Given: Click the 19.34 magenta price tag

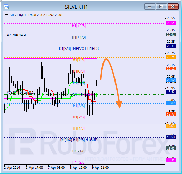Looking at the screenshot, I should [x=171, y=160].
